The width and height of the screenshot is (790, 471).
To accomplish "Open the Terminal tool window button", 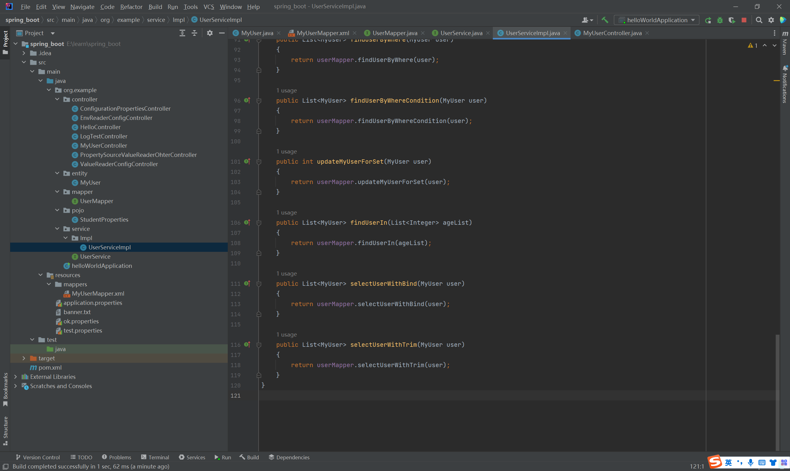I will (155, 457).
